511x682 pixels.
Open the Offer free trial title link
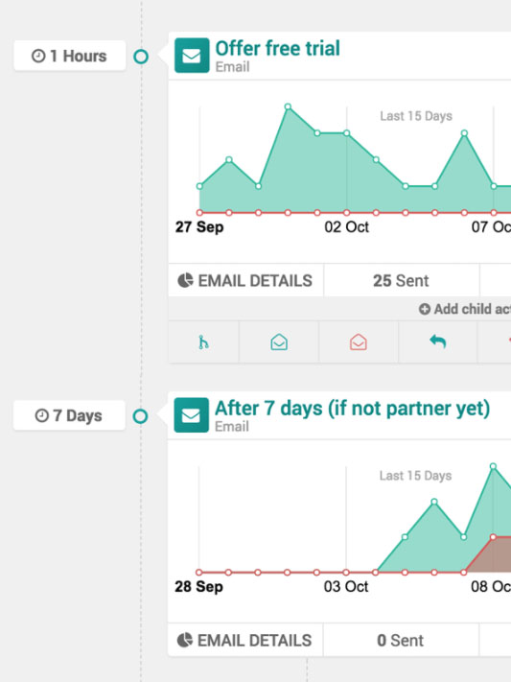click(277, 48)
